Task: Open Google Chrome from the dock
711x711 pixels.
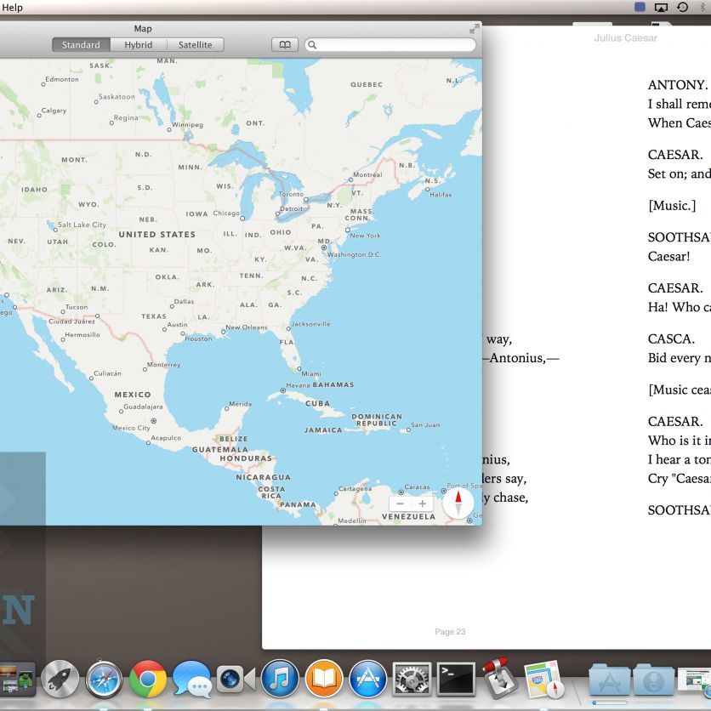Action: click(x=148, y=680)
